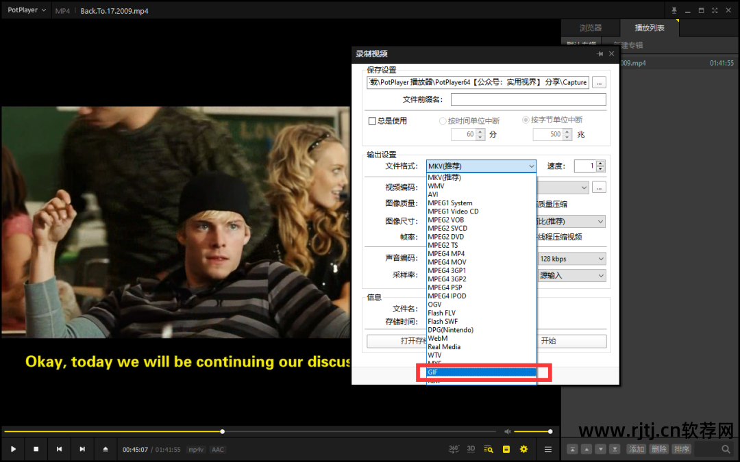Image resolution: width=740 pixels, height=462 pixels.
Task: Decrease the 速度 value by one step
Action: coord(600,169)
